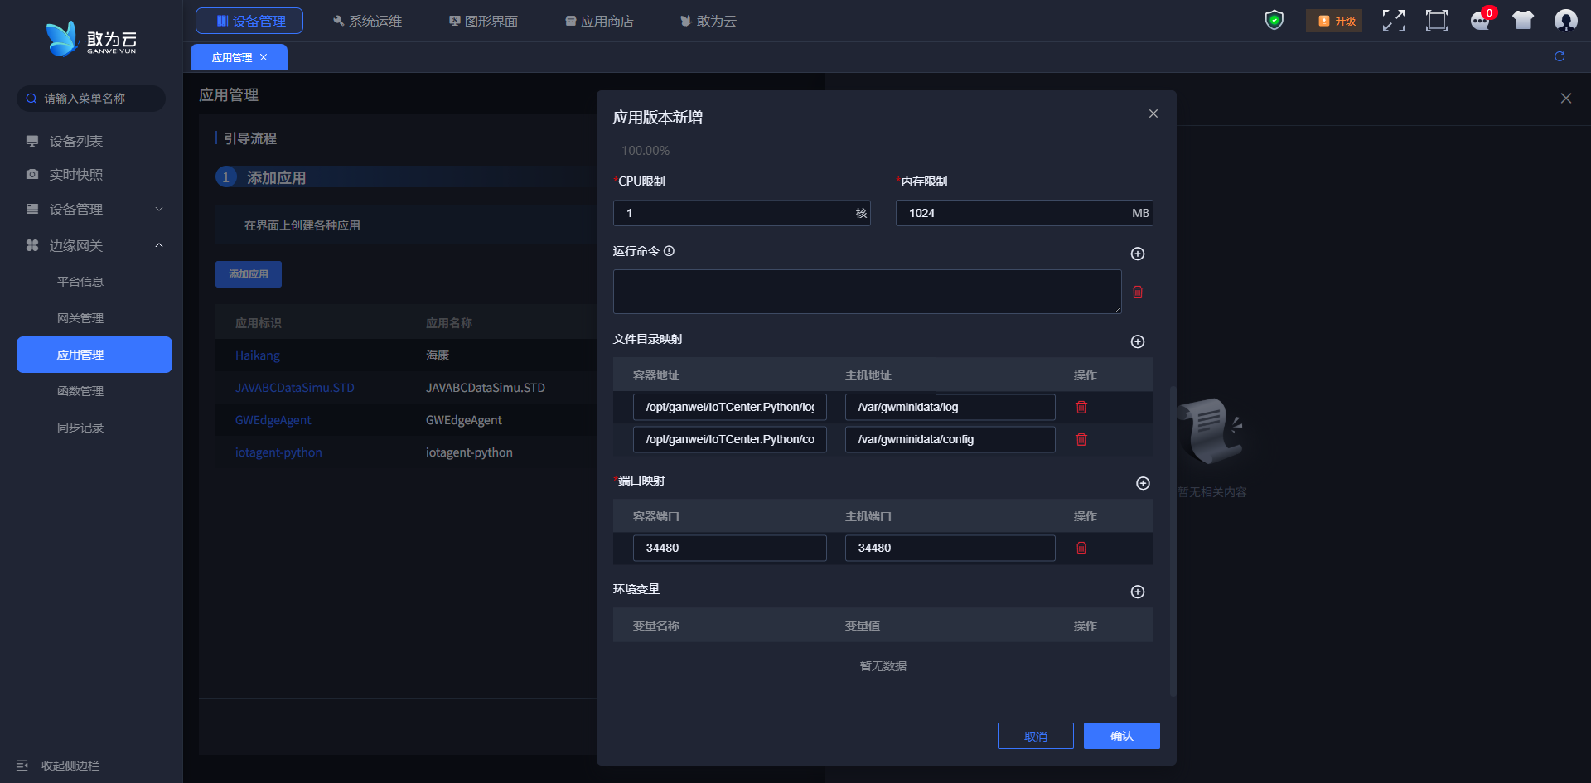Add a new environment variable row

[1137, 592]
